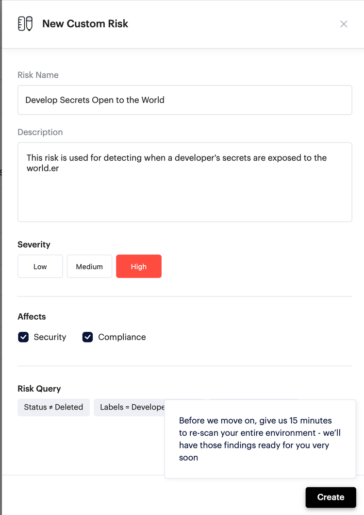The image size is (364, 515).
Task: Click inside the Description text area
Action: coord(185,182)
